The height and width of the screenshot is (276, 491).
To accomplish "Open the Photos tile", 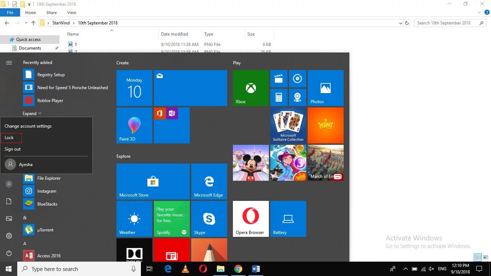I will 325,88.
